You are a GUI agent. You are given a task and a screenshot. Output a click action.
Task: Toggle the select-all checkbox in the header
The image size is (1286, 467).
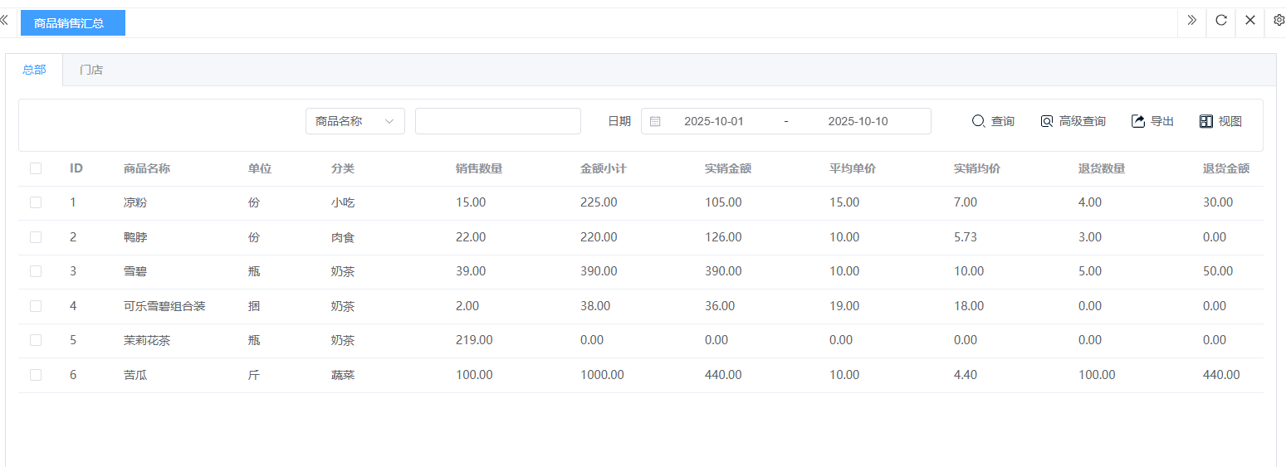[x=36, y=168]
